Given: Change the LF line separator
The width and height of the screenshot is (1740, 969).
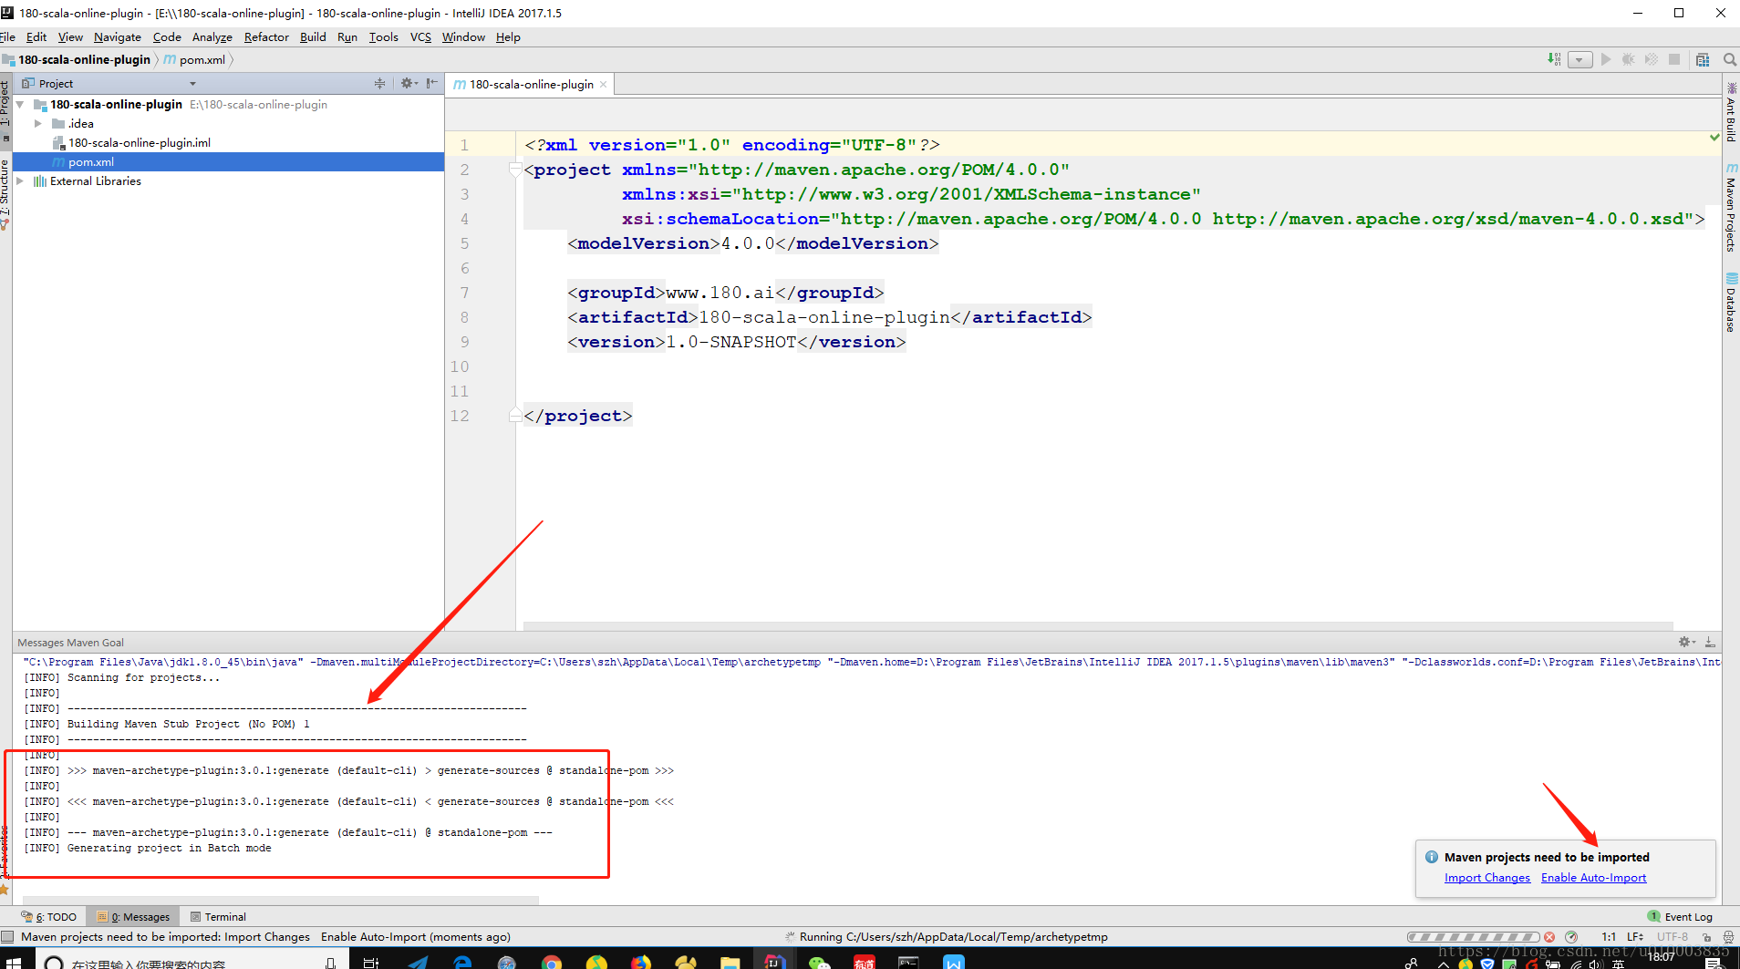Looking at the screenshot, I should coord(1635,937).
